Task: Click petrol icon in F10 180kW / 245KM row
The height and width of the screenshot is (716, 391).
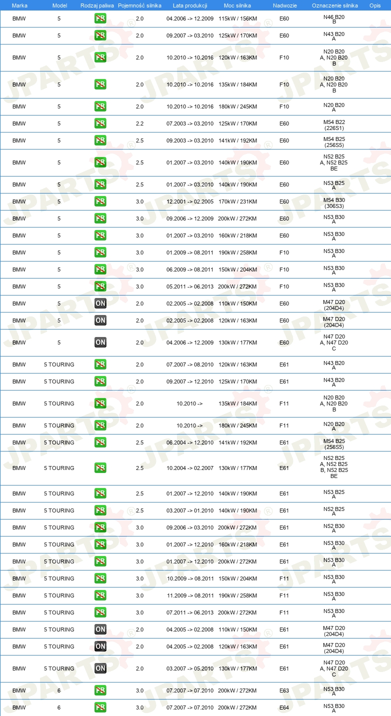Action: [x=100, y=106]
